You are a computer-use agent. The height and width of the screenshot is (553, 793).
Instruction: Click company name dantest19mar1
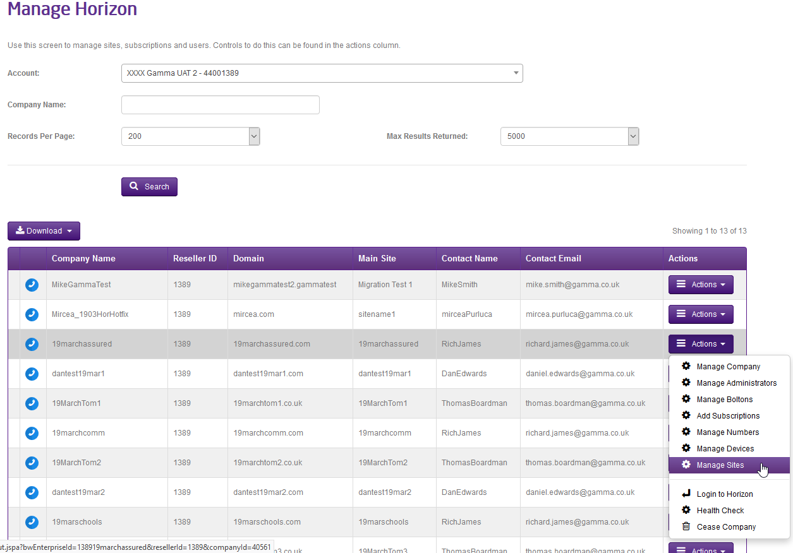click(x=78, y=374)
